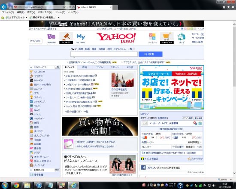Click the Images search link above search box
236x189 pixels.
[81, 49]
